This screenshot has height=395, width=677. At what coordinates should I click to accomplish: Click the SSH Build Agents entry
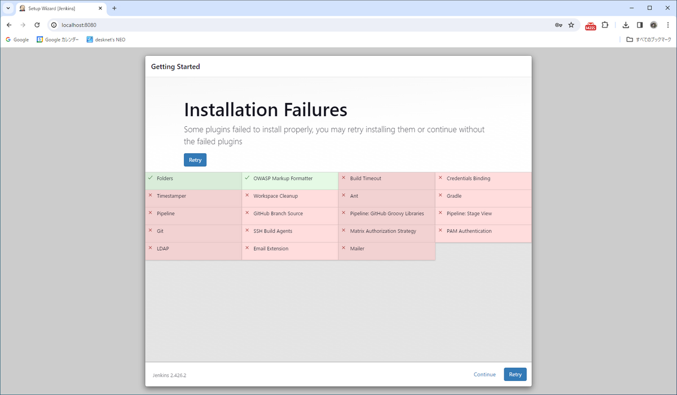(x=290, y=233)
